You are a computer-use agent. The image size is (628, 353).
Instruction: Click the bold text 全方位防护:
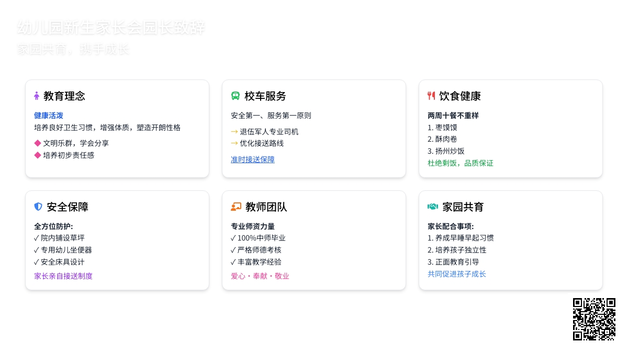[53, 226]
